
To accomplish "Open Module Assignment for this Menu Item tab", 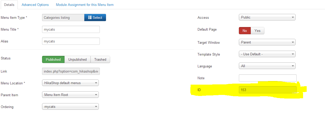I will point(85,5).
